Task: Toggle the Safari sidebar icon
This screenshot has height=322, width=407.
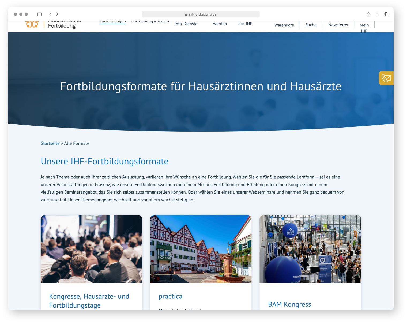Action: pos(39,14)
